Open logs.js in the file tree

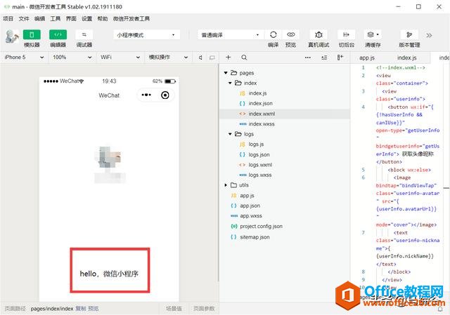[x=256, y=145]
